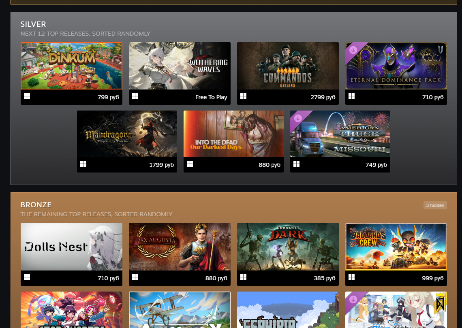Click 'Next 12 top releases, sorted randomly' subtitle
The width and height of the screenshot is (462, 328).
coord(85,34)
